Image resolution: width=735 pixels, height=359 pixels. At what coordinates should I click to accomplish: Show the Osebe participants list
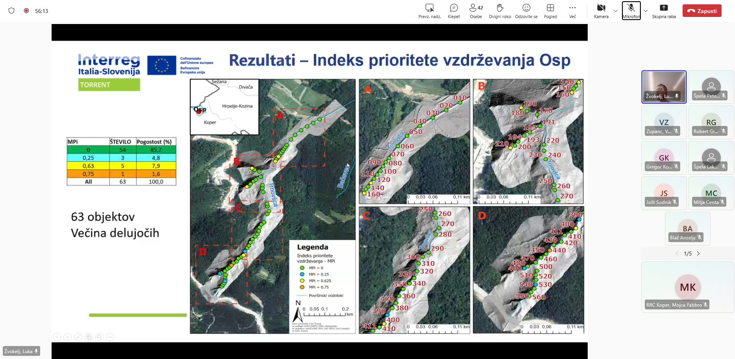476,8
